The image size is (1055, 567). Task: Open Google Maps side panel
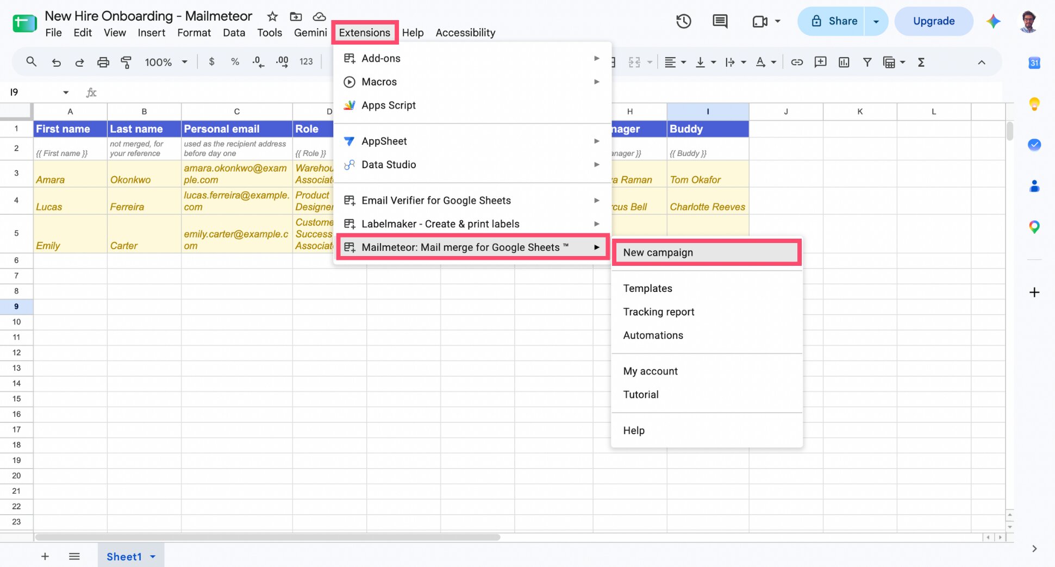[1034, 227]
